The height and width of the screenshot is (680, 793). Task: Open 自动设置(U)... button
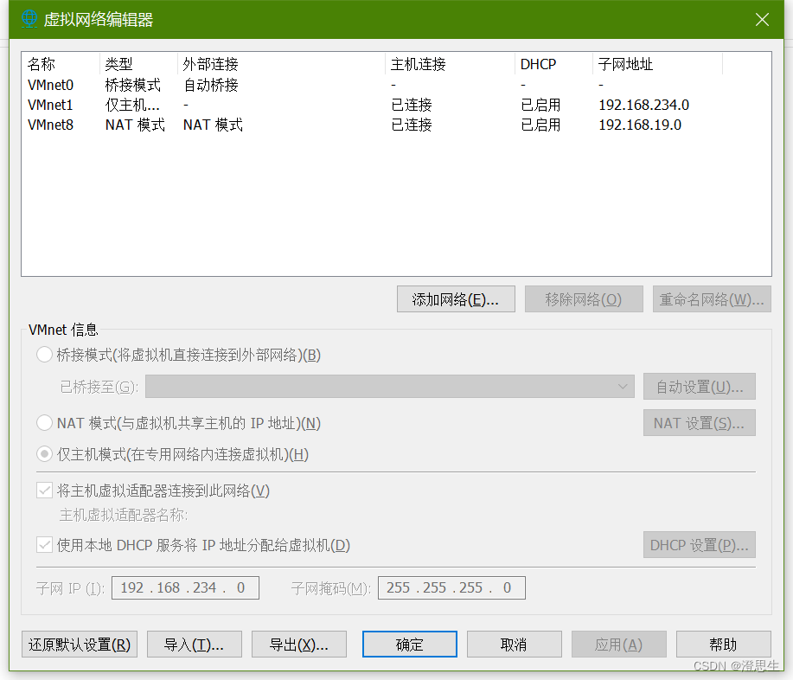tap(700, 387)
